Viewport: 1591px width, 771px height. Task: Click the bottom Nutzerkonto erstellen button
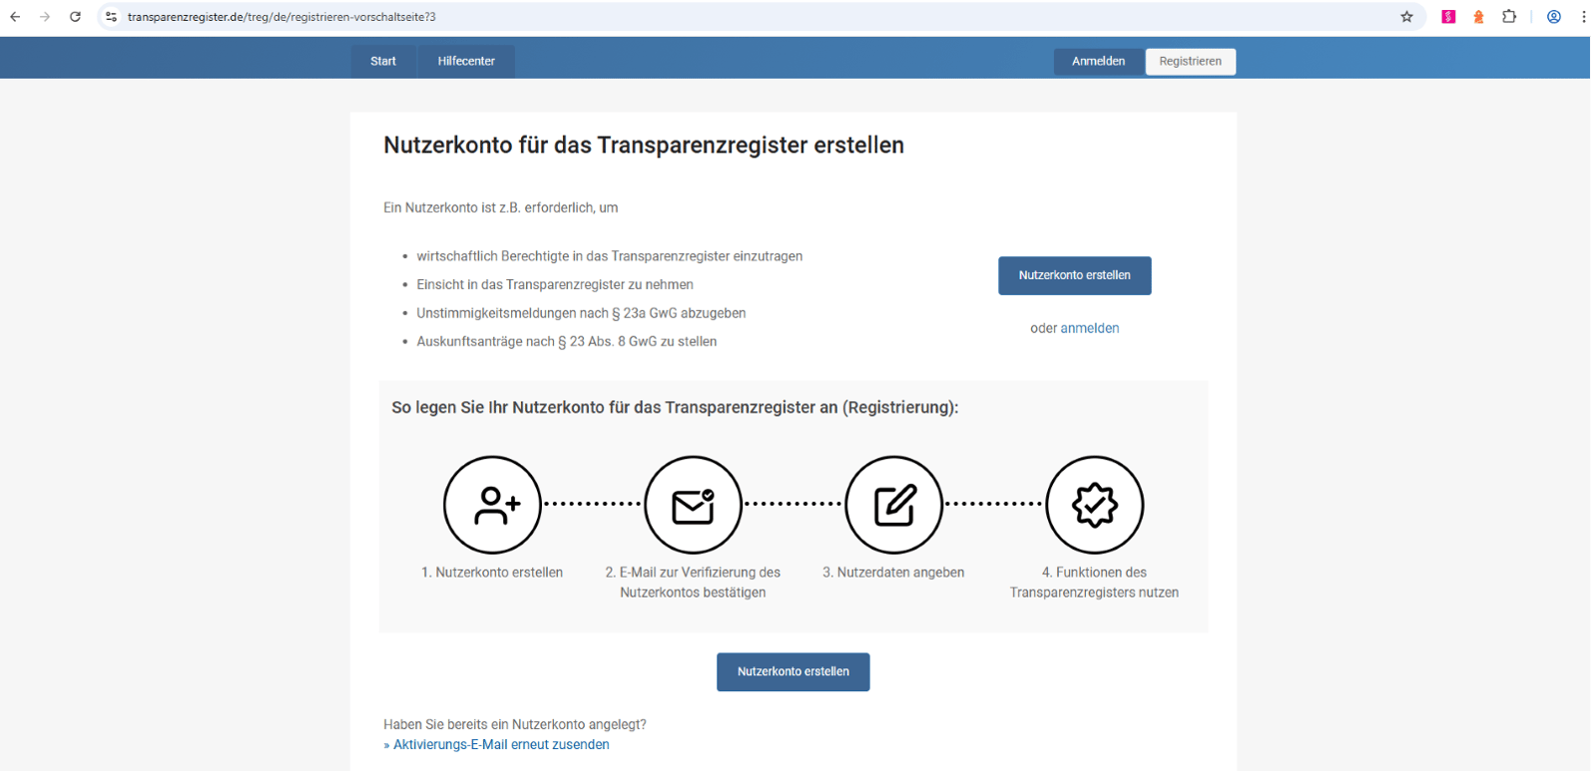tap(793, 672)
